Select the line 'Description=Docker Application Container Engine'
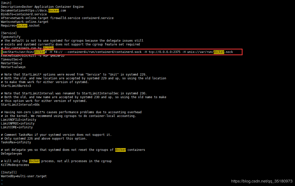This screenshot has height=186, width=295. (42, 7)
